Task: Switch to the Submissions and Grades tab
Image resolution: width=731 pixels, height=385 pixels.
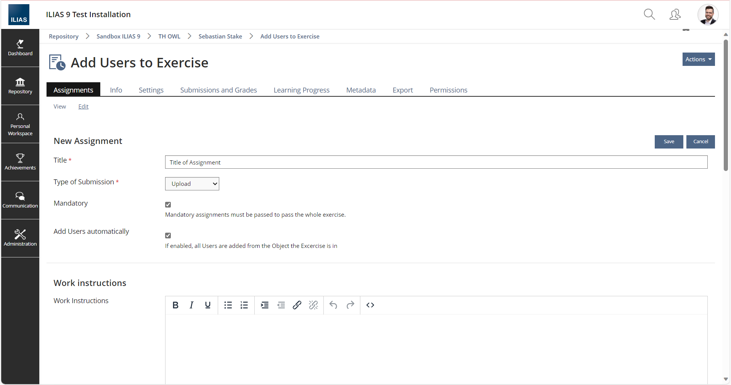Action: [218, 90]
